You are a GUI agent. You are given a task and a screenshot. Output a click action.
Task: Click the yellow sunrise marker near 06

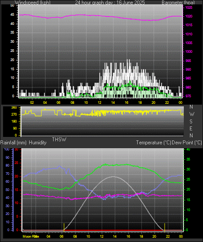(x=64, y=227)
